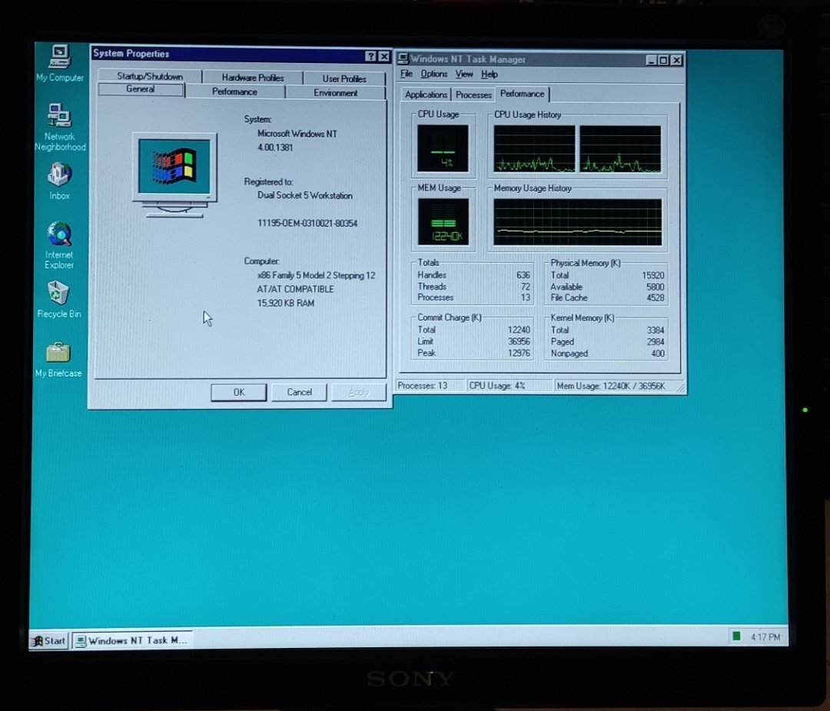
Task: Click the Memory Usage History graph
Action: pos(577,222)
